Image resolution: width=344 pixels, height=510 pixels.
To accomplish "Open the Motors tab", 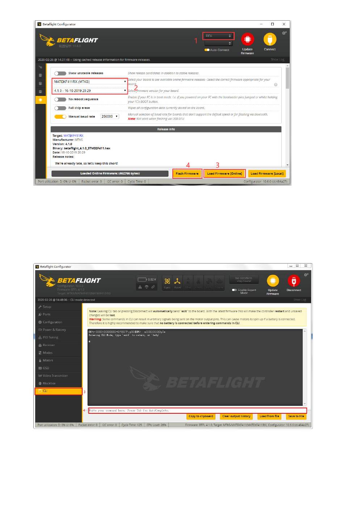I will pyautogui.click(x=59, y=360).
